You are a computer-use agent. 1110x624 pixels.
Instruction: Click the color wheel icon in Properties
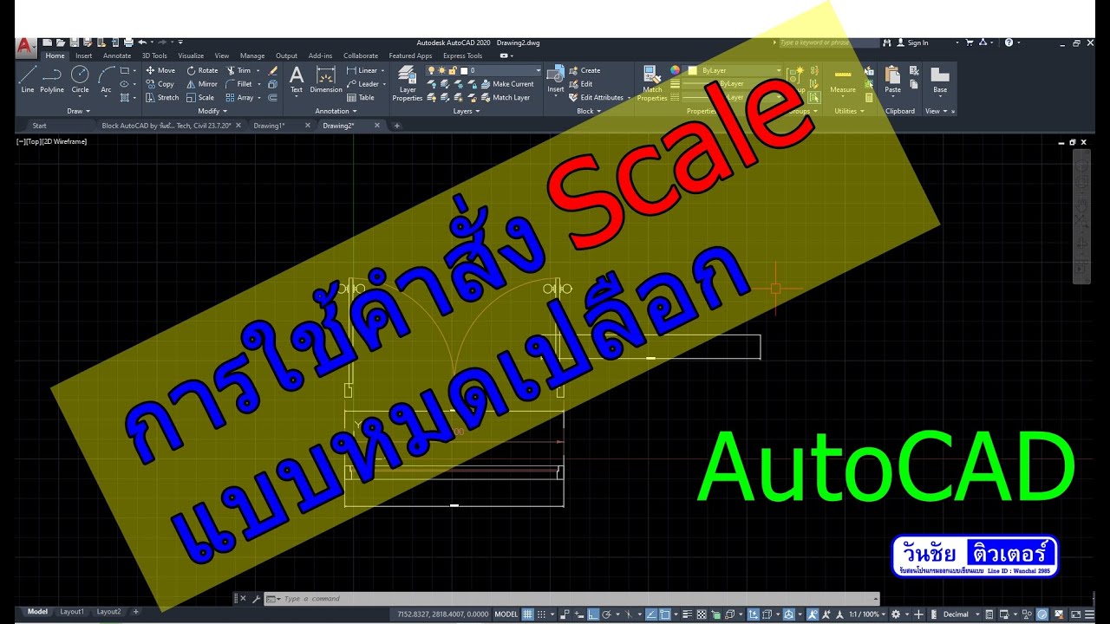tap(676, 70)
